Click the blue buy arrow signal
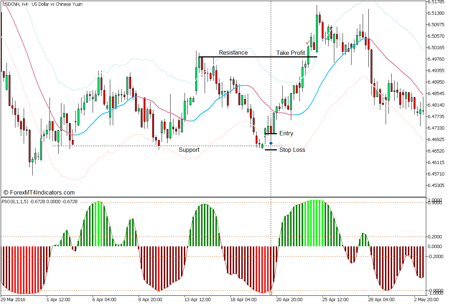This screenshot has height=304, width=451. [x=271, y=142]
